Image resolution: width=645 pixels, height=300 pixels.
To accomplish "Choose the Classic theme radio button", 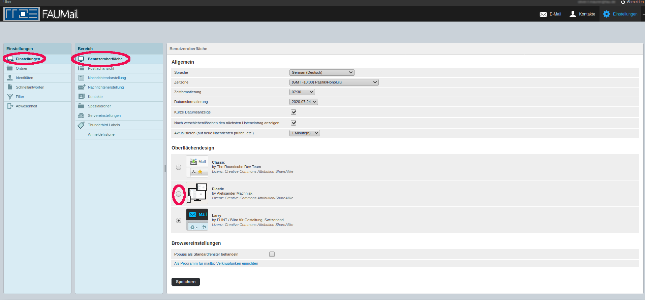I will (179, 167).
